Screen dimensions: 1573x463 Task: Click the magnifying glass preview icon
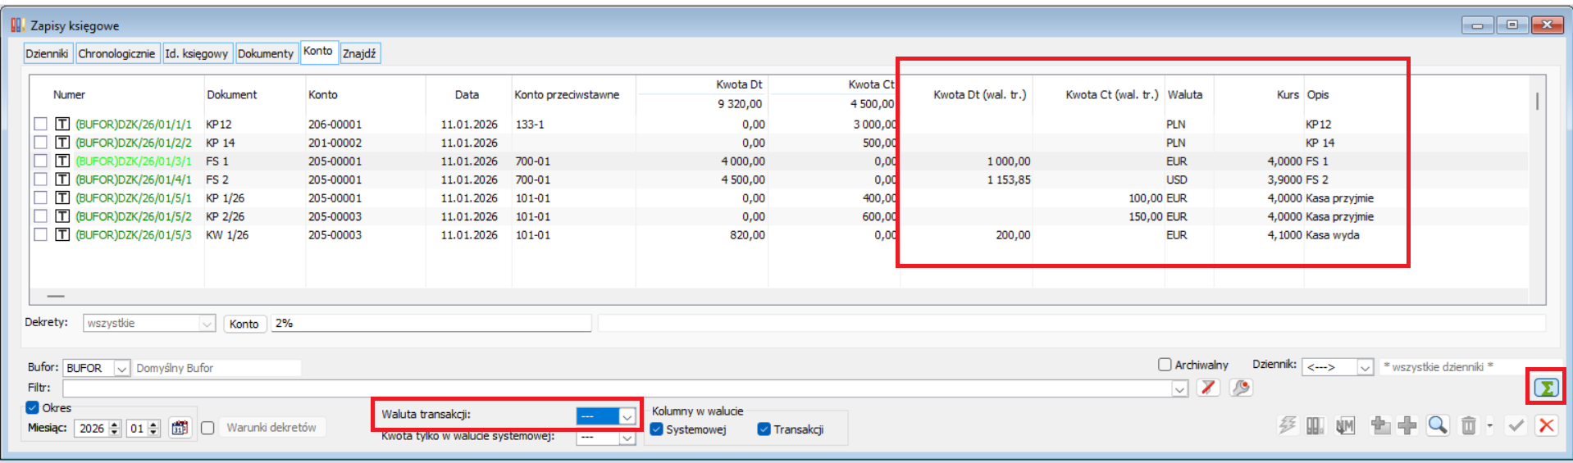1437,425
